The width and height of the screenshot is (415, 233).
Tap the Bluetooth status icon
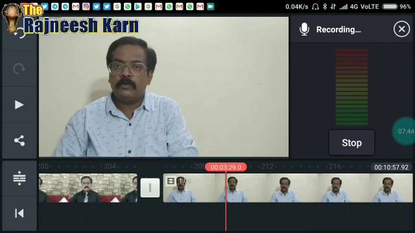325,6
